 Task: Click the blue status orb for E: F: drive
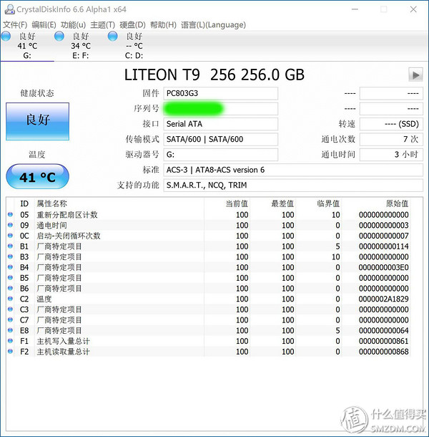(59, 37)
